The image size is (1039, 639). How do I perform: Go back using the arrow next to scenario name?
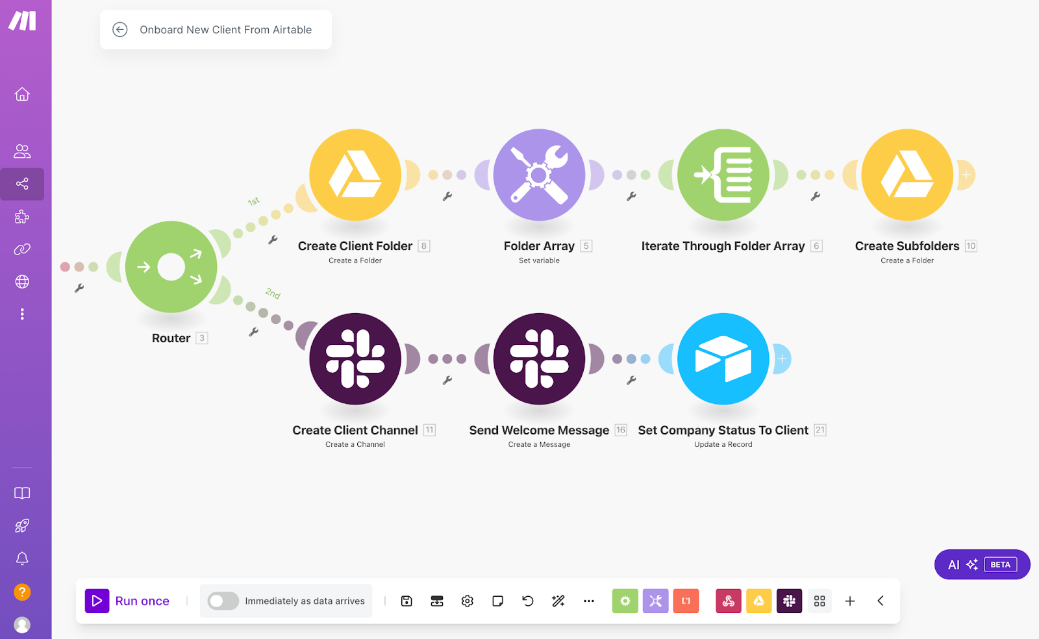[120, 30]
